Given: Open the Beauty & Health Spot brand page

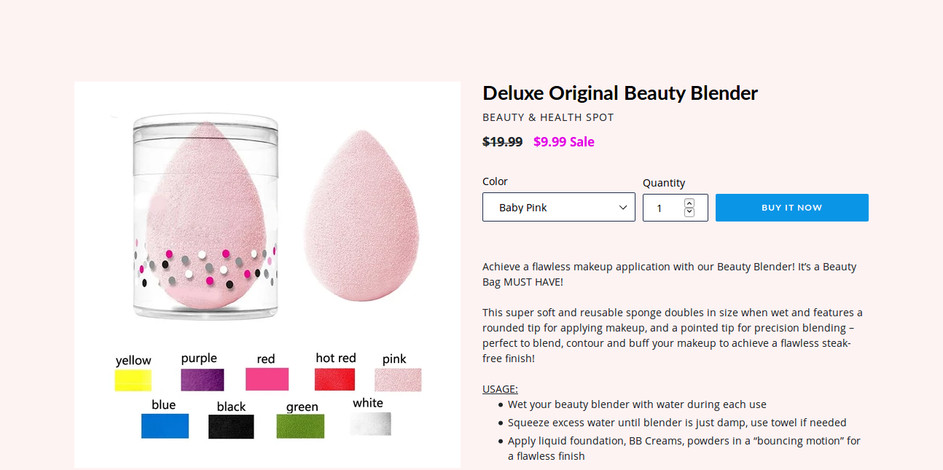Looking at the screenshot, I should (x=548, y=117).
